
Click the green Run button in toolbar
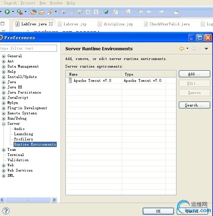[7, 12]
